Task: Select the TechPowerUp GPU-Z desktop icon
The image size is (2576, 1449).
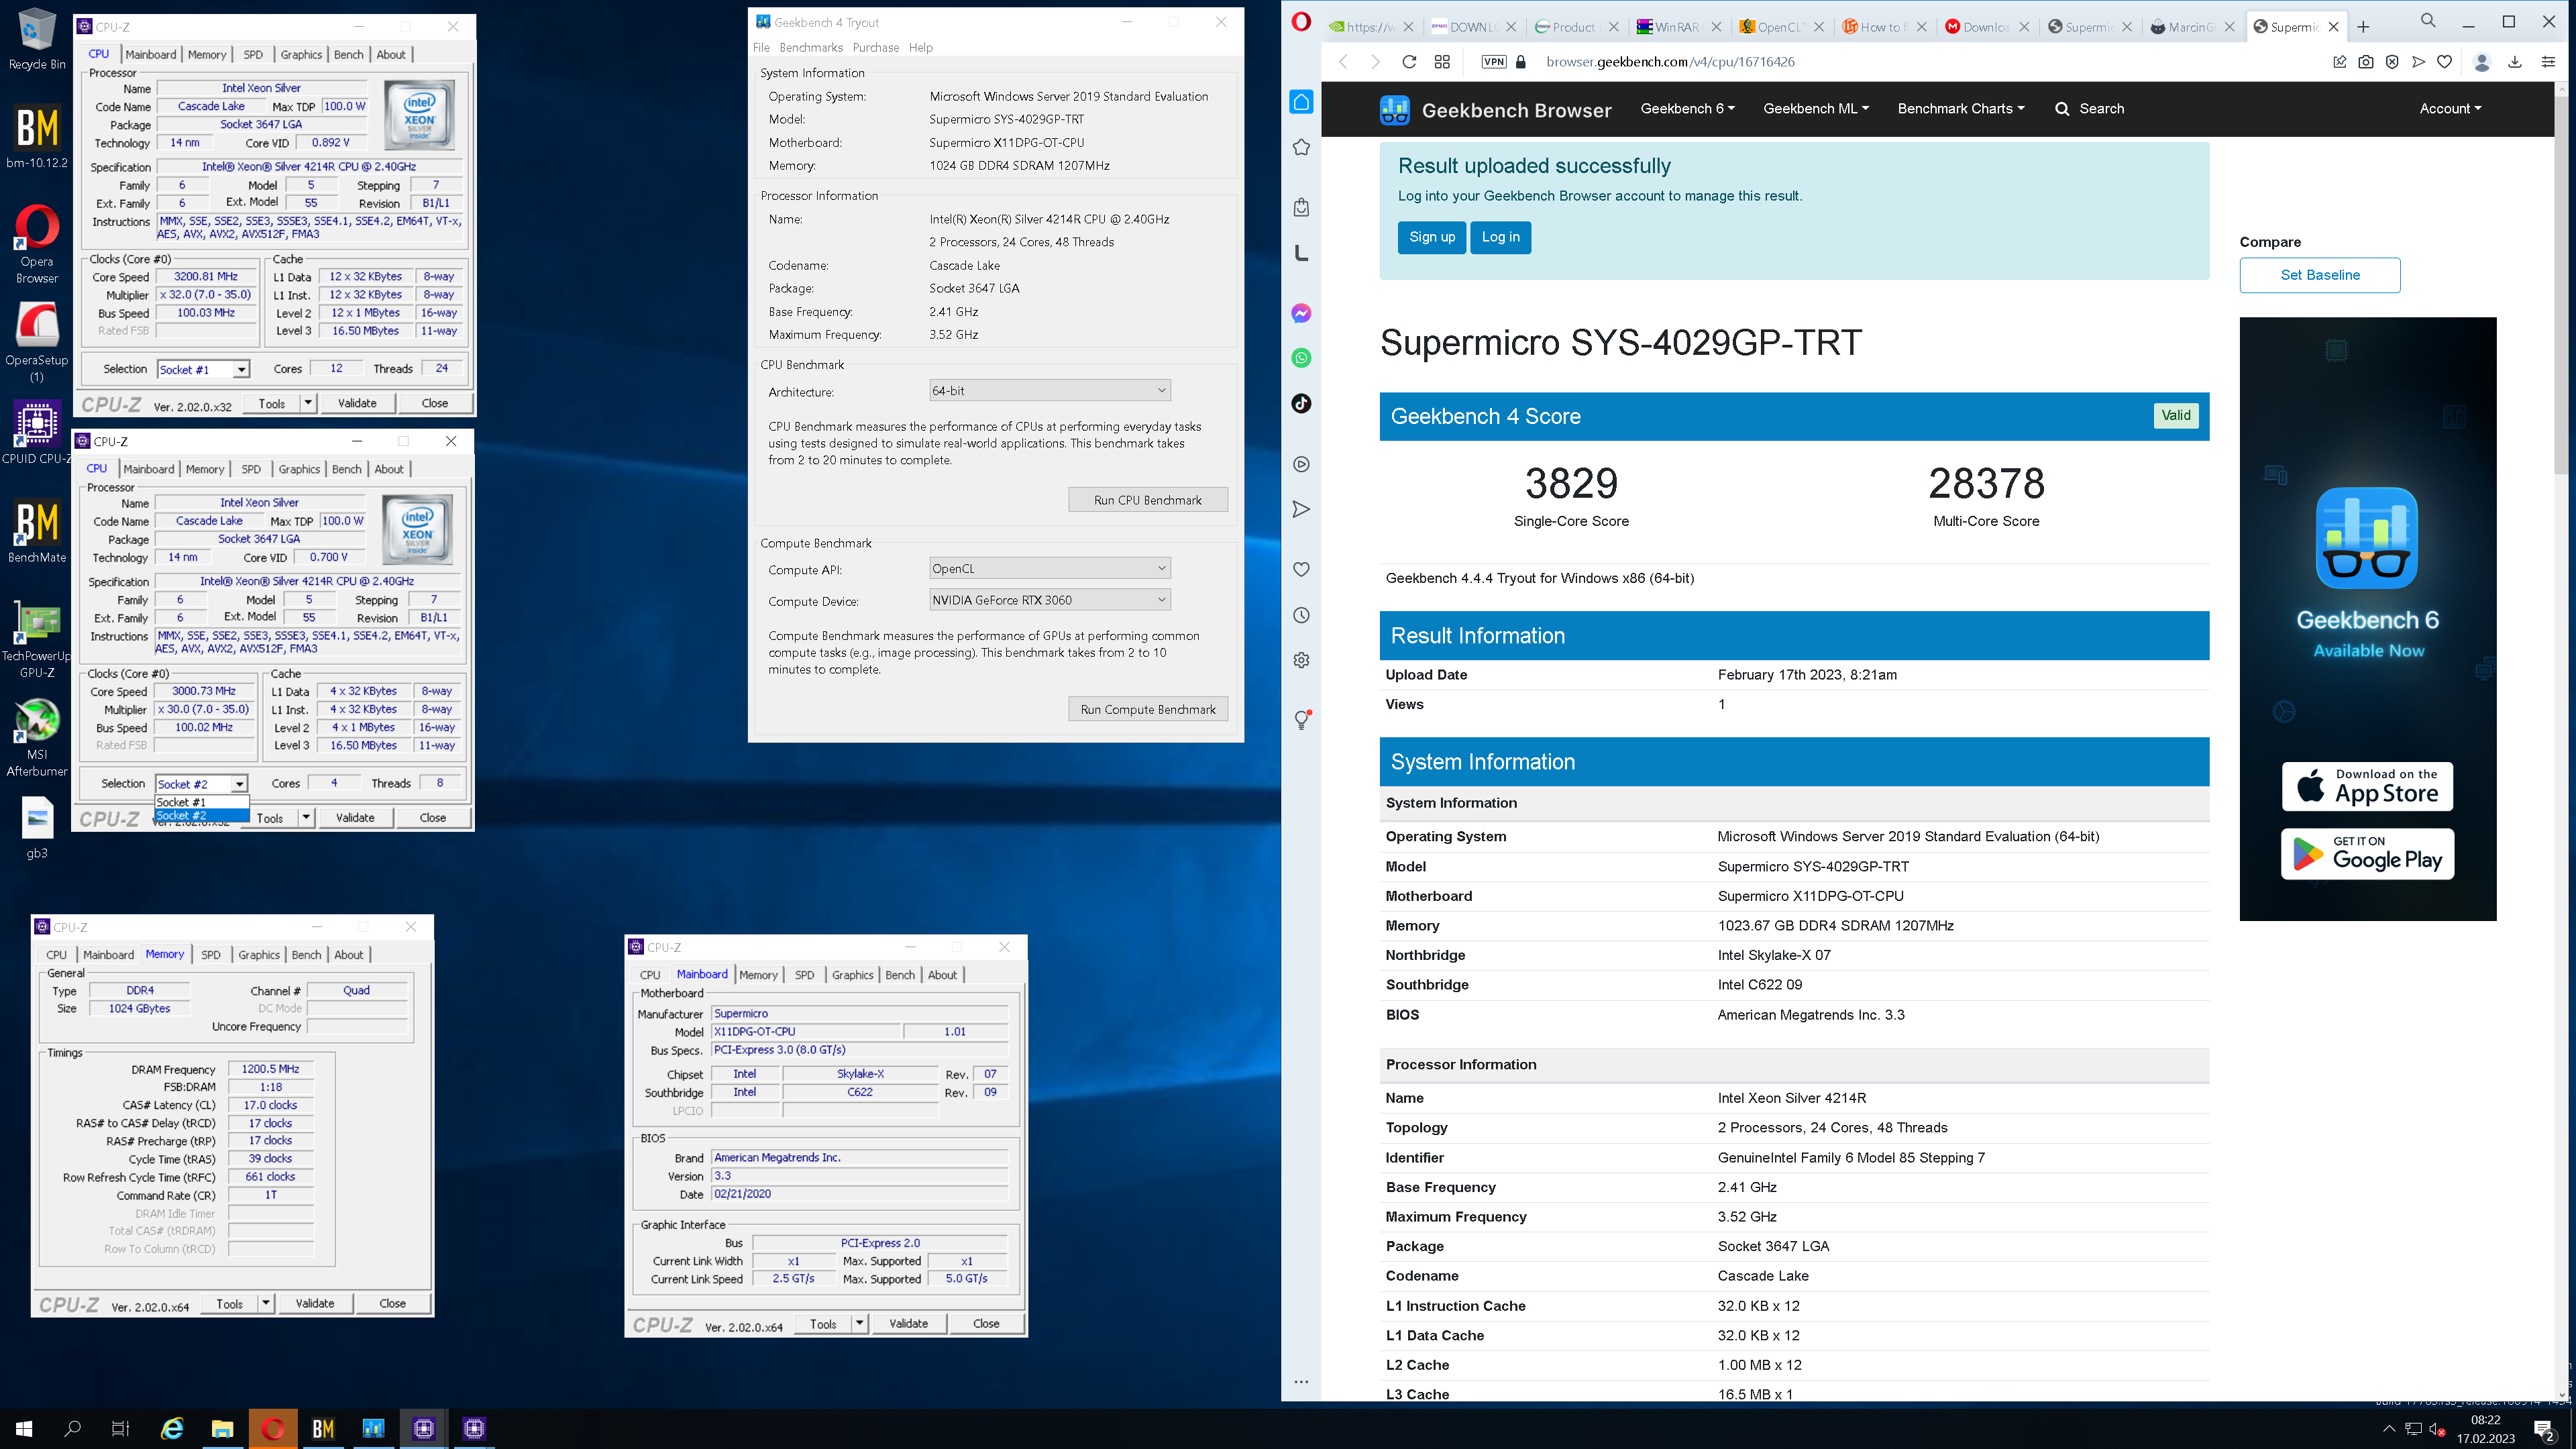Action: (37, 639)
